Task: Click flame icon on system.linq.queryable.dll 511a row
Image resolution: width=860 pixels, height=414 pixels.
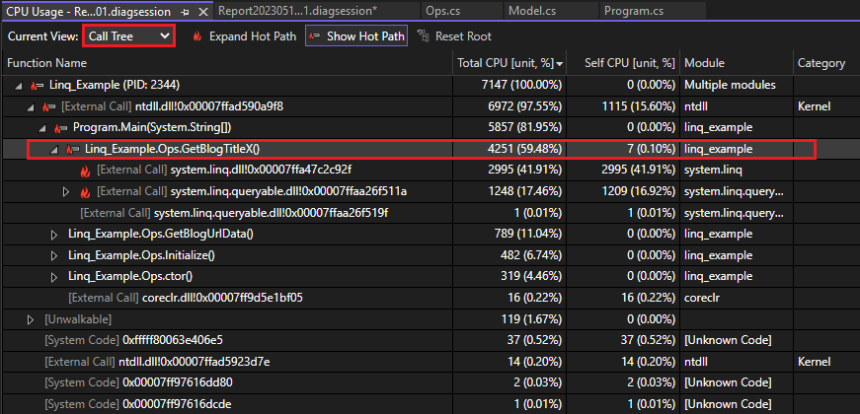Action: click(85, 191)
